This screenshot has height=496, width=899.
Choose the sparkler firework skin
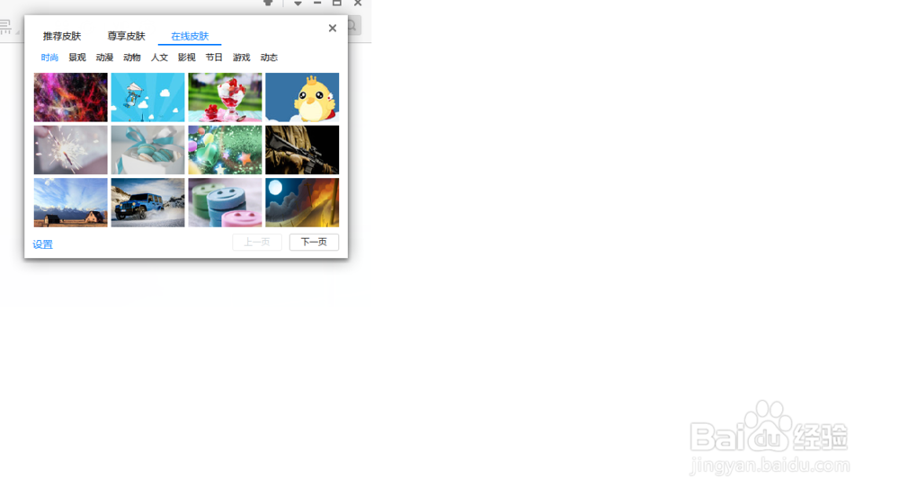click(70, 150)
